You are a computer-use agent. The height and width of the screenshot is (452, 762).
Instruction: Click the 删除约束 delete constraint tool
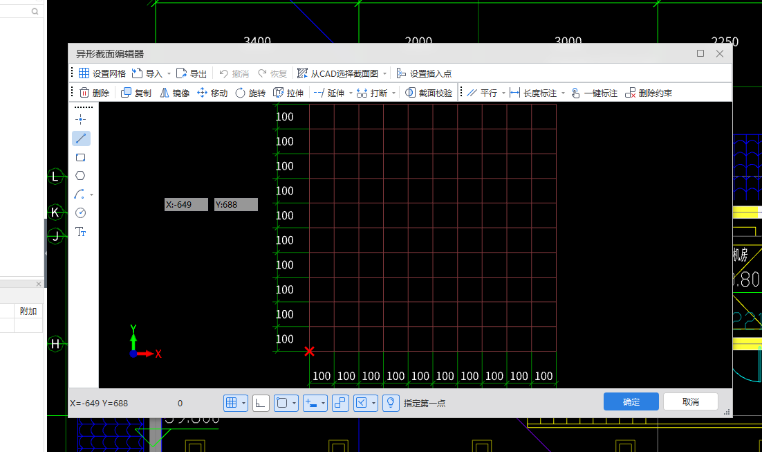tap(649, 93)
